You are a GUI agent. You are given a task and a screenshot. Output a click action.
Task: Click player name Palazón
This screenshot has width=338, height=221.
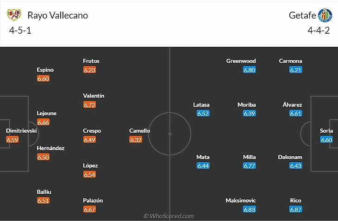pyautogui.click(x=93, y=200)
